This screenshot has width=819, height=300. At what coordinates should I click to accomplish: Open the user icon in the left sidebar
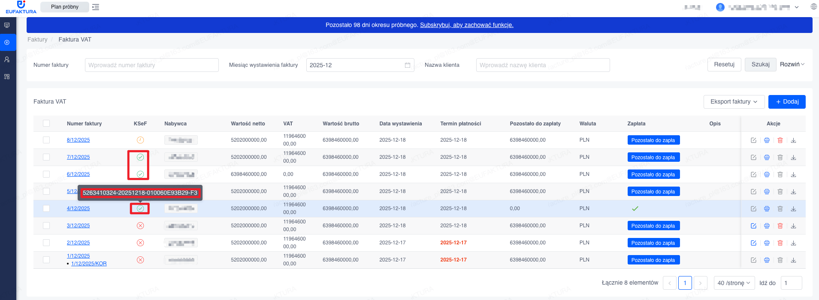pos(7,59)
